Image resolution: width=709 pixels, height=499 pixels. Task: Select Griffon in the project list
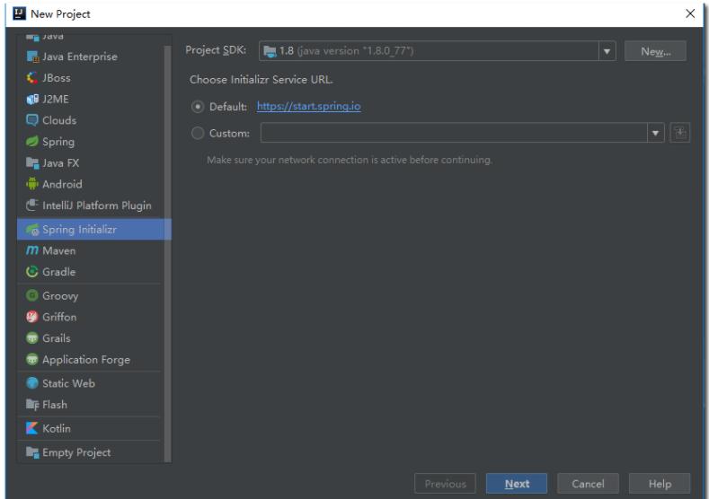point(93,317)
